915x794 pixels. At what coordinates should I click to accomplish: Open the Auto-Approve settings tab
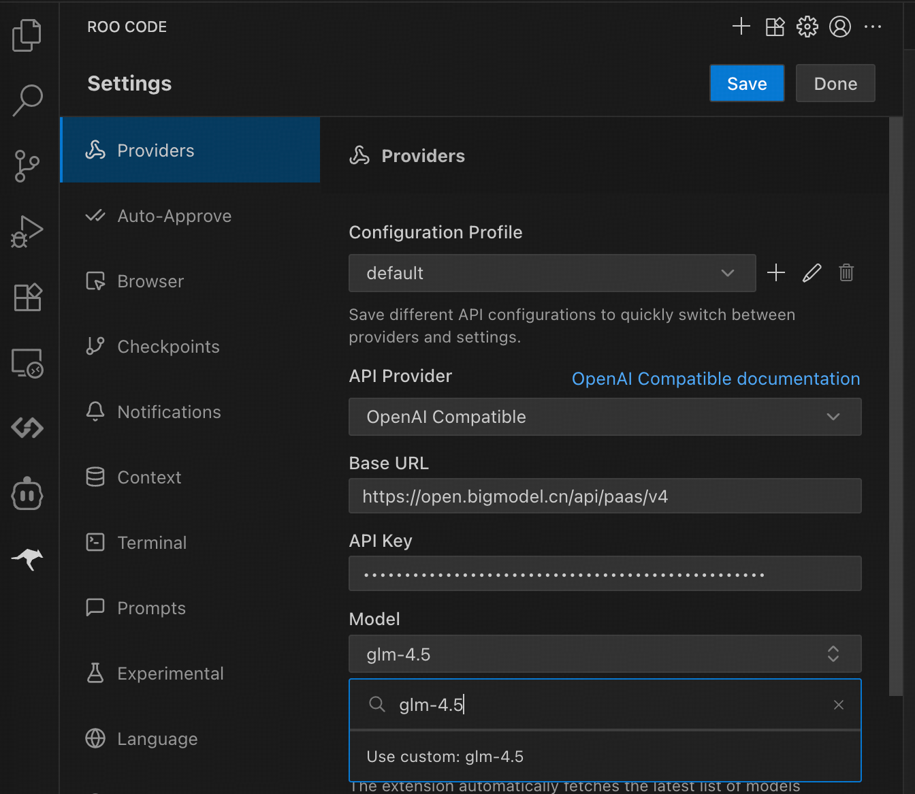[x=190, y=216]
